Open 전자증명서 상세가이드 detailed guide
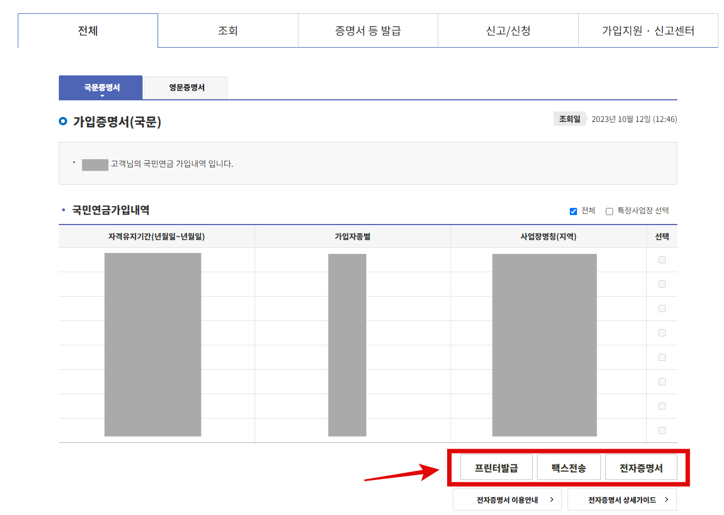Viewport: 724px width, 515px height. click(x=622, y=499)
